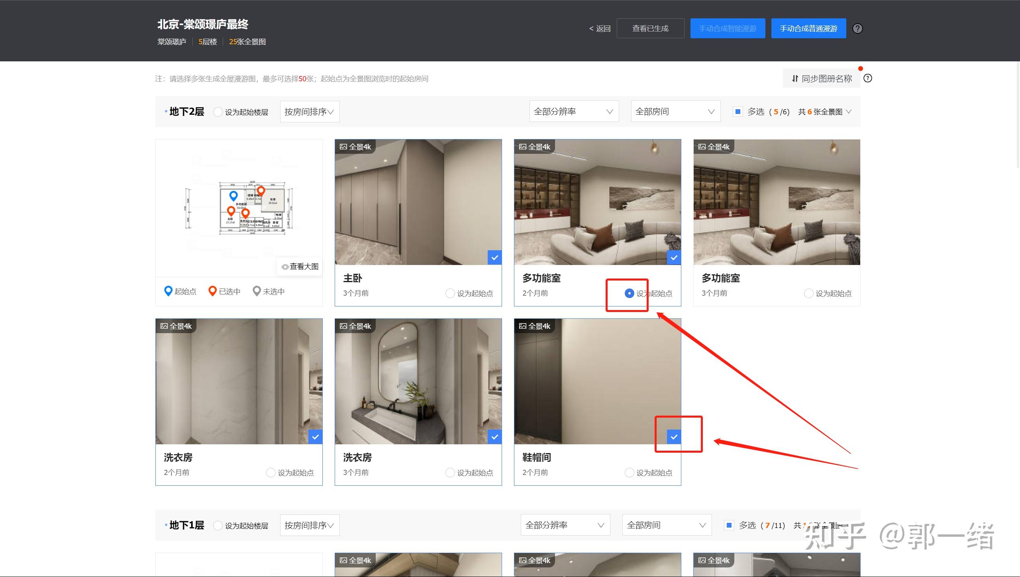This screenshot has height=577, width=1020.
Task: Click the 地下1层 section title
Action: pos(186,525)
